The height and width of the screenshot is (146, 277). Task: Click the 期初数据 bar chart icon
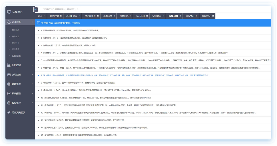tap(9, 65)
